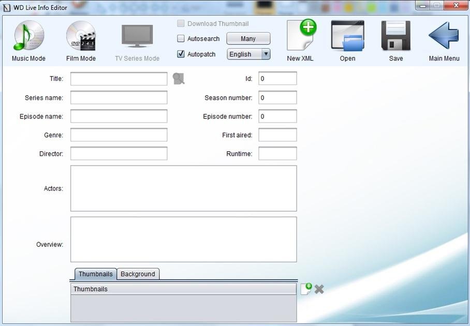Click the Season number field
470x326 pixels.
[x=277, y=98]
